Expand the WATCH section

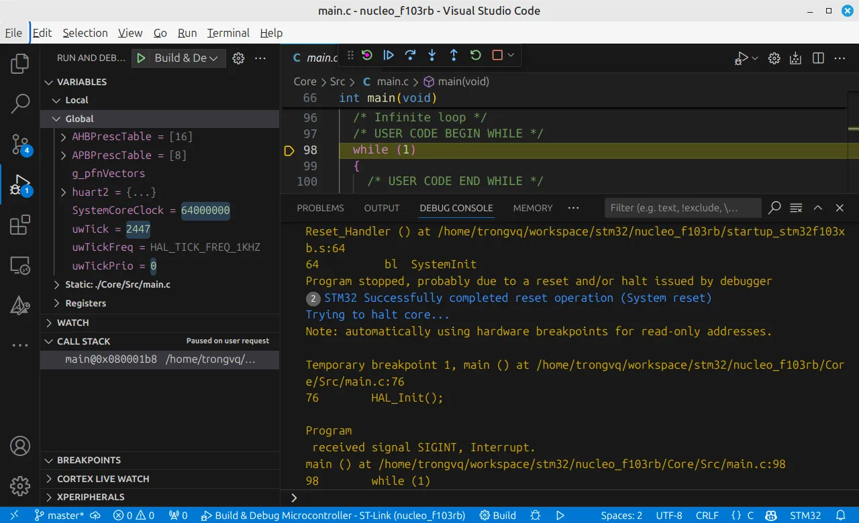[x=160, y=323]
